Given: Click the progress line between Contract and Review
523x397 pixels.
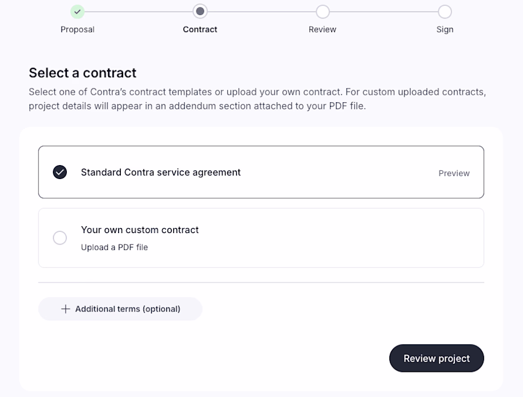Looking at the screenshot, I should pos(261,12).
